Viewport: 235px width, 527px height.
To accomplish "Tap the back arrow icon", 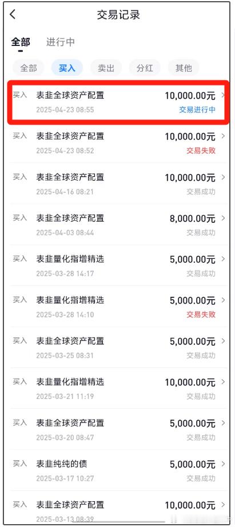I will tap(13, 14).
